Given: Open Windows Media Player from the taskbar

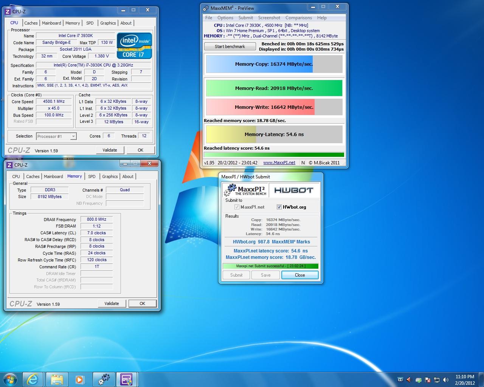Looking at the screenshot, I should point(80,379).
